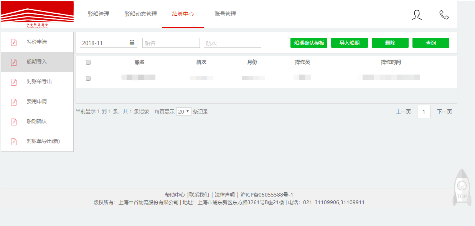Open the 每页显示 20 records dropdown
Screen dimensions: 475x226
coord(184,112)
